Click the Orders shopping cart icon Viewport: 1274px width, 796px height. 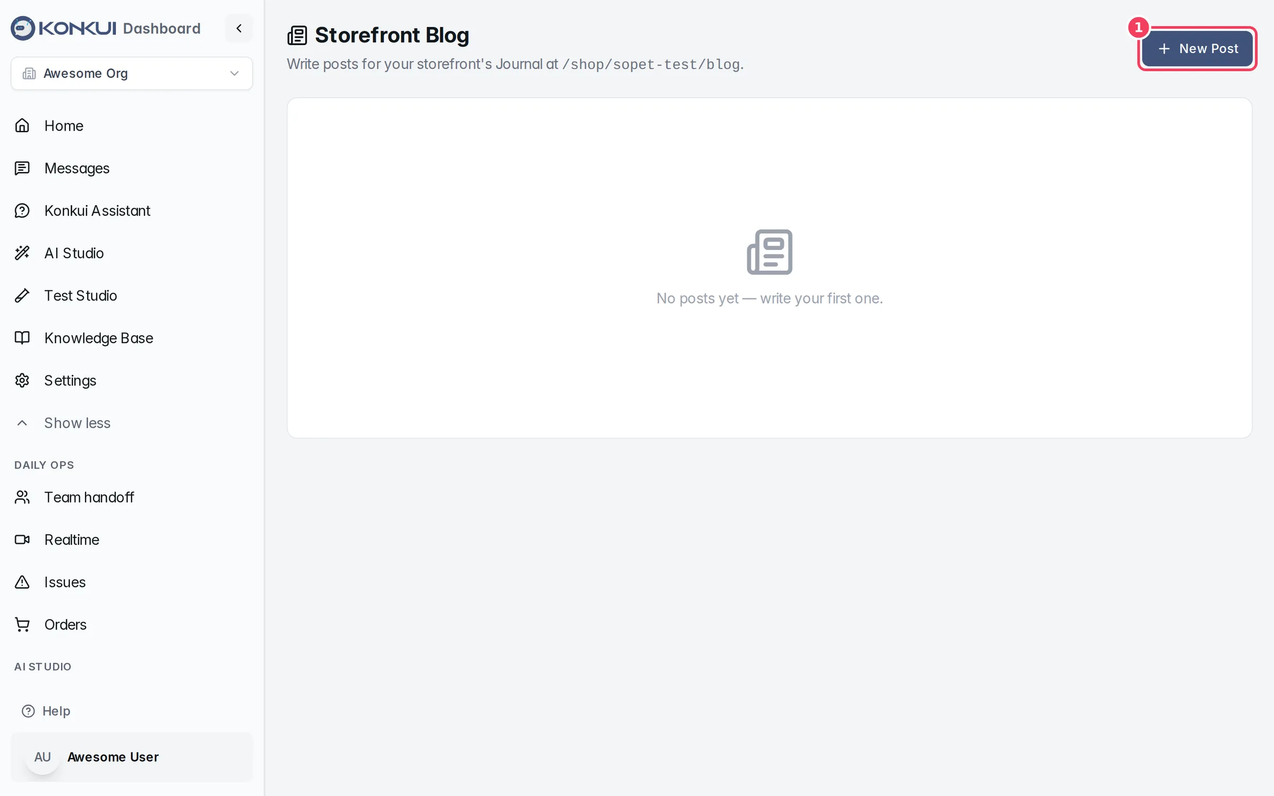pyautogui.click(x=22, y=625)
